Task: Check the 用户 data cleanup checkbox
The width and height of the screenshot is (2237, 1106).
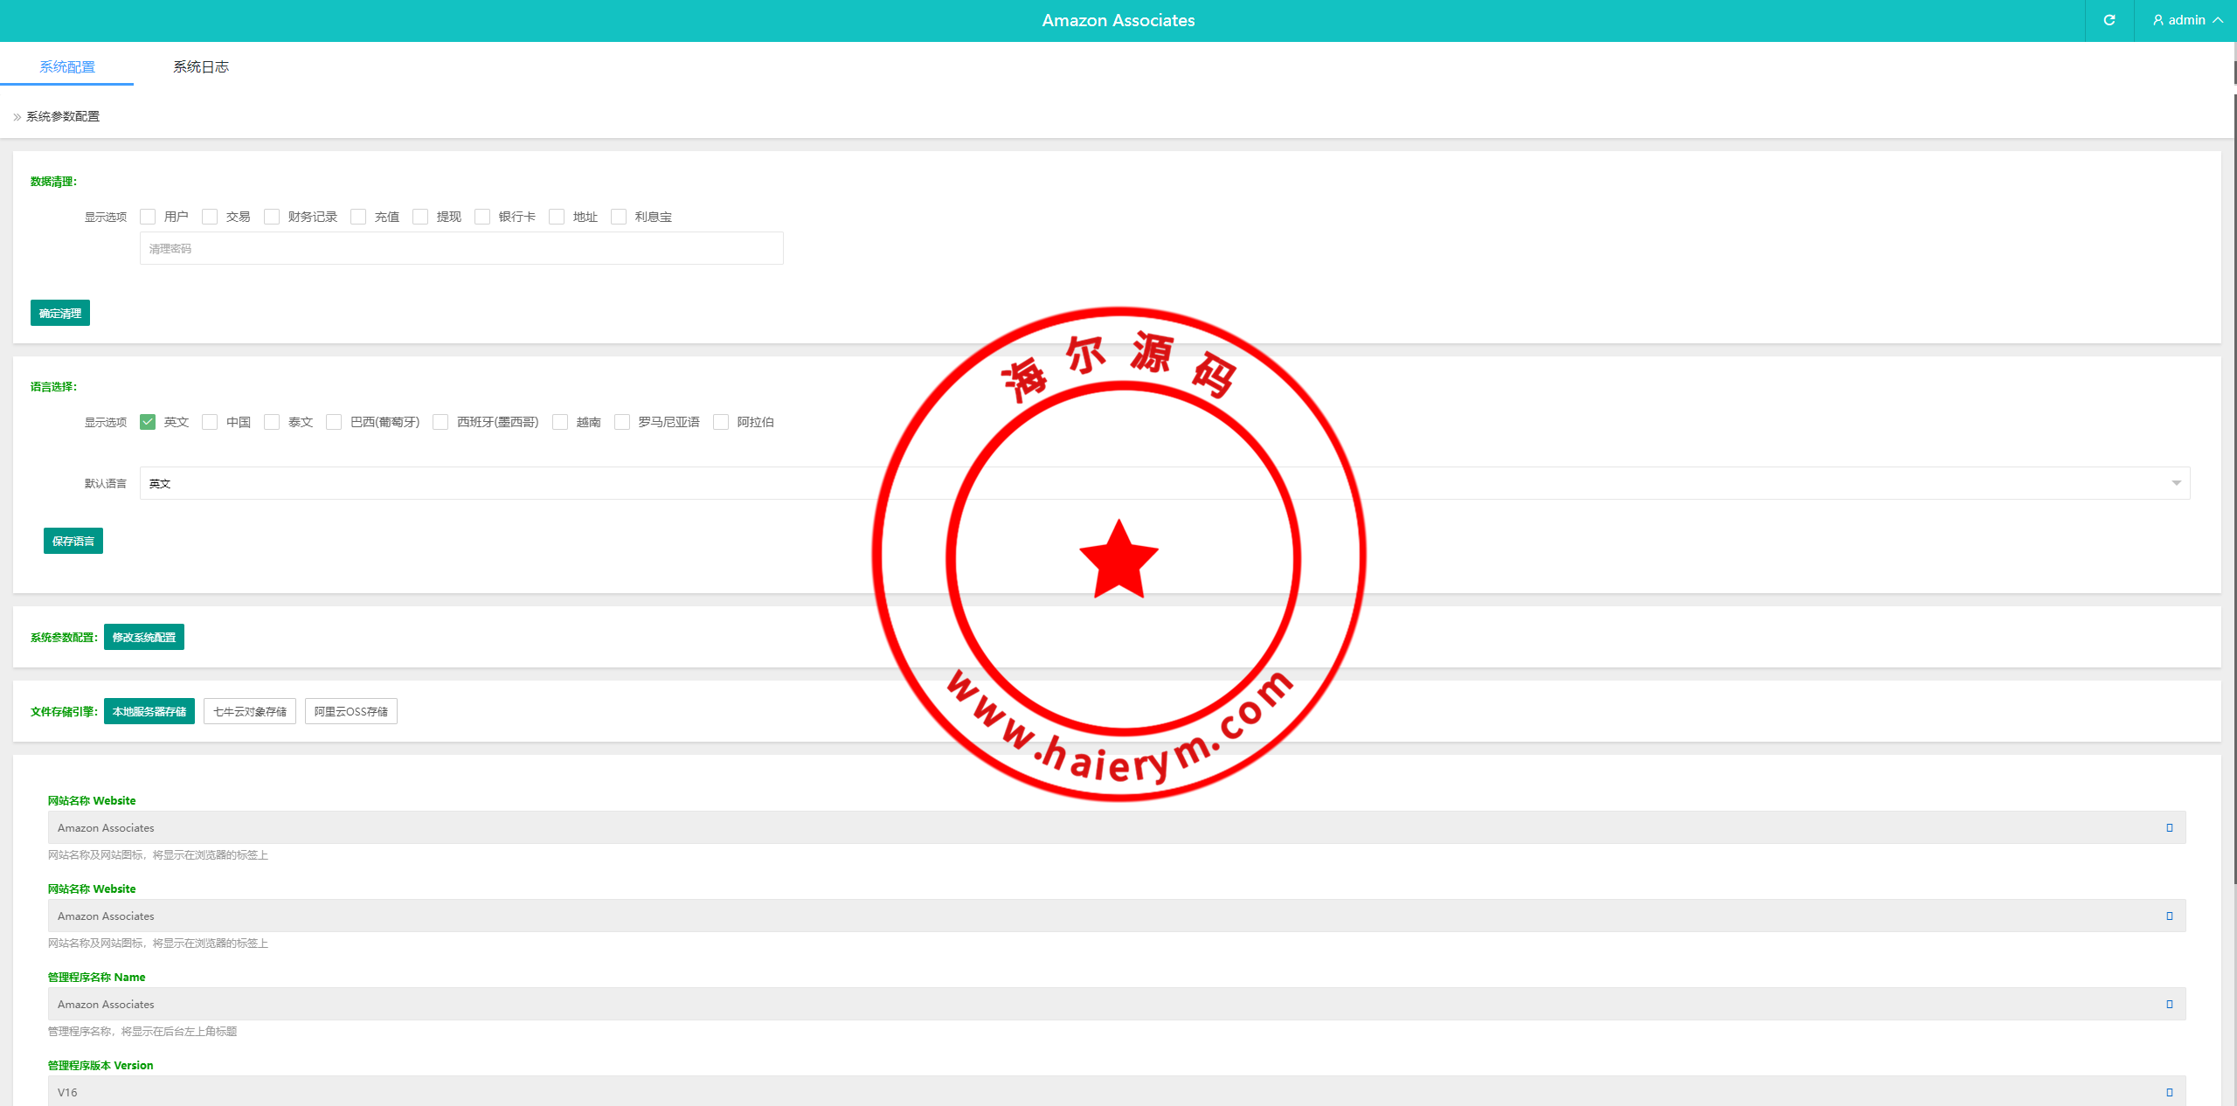Action: [148, 217]
